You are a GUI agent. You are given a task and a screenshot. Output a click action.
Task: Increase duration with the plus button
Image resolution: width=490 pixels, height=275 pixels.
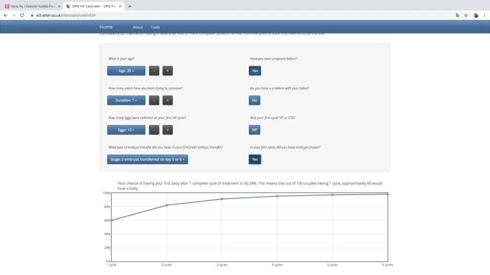167,100
